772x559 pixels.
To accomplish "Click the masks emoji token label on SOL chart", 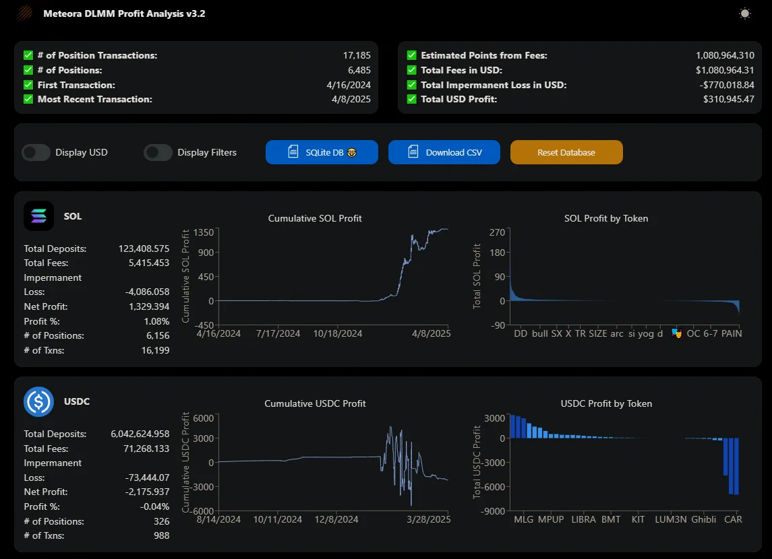I will (676, 333).
